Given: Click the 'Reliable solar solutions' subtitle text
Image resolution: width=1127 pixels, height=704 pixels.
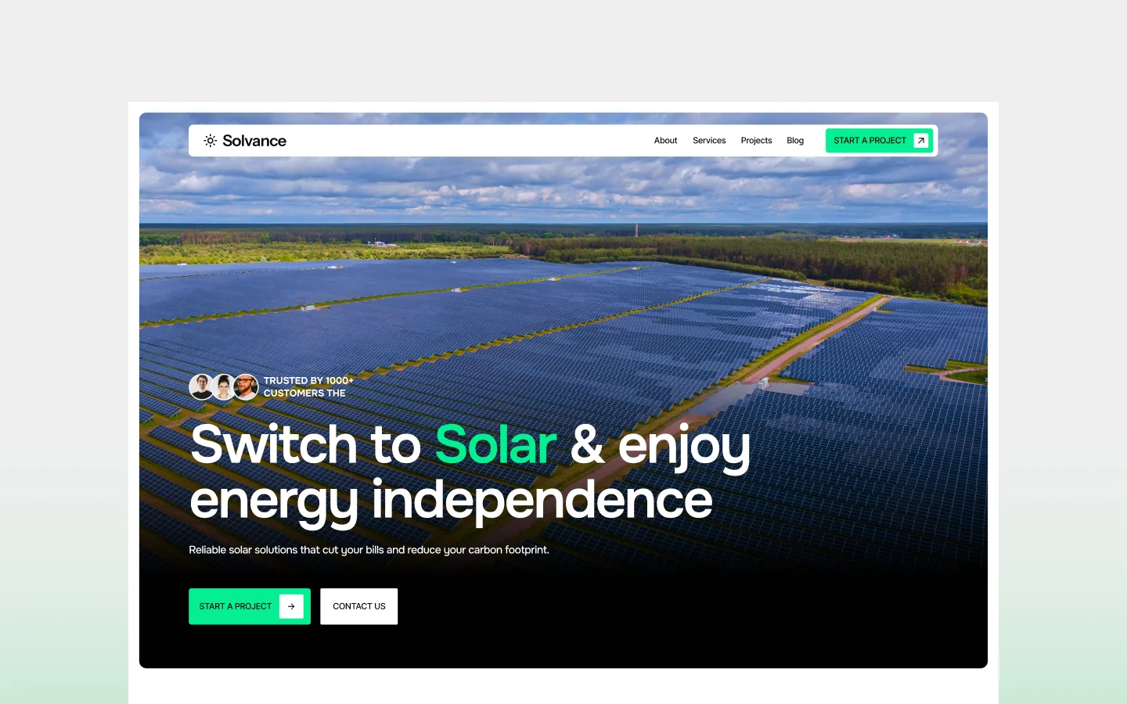Looking at the screenshot, I should (x=369, y=550).
